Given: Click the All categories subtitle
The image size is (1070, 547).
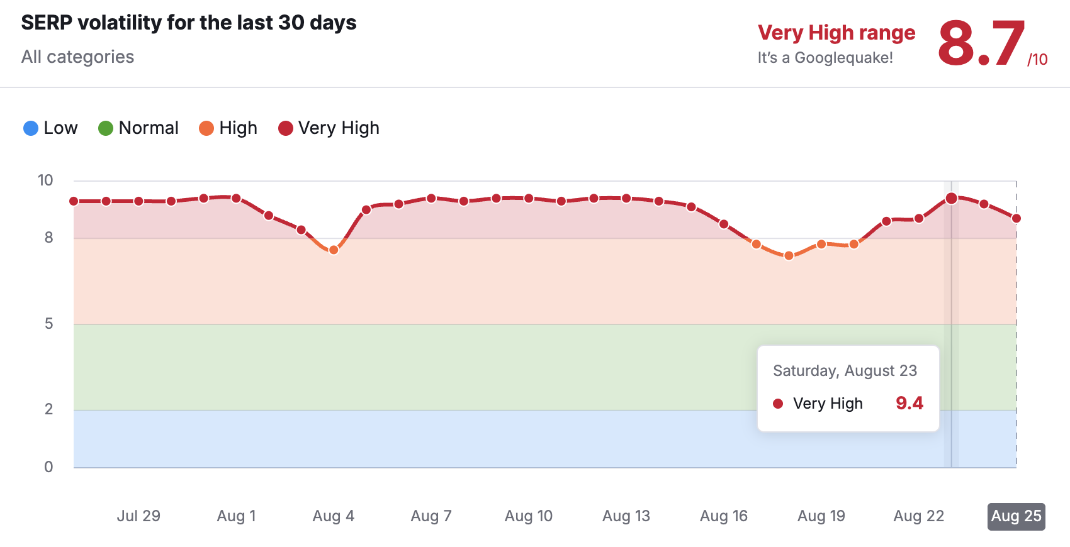Looking at the screenshot, I should click(77, 57).
